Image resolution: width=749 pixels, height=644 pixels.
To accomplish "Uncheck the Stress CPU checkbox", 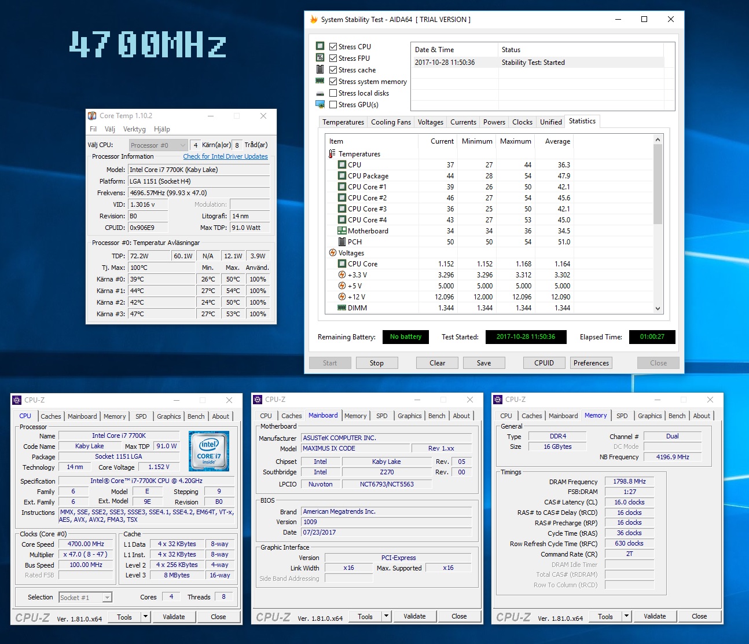I will (333, 47).
